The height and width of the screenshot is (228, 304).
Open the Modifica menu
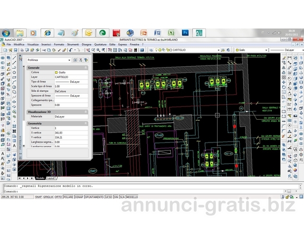click(x=19, y=44)
